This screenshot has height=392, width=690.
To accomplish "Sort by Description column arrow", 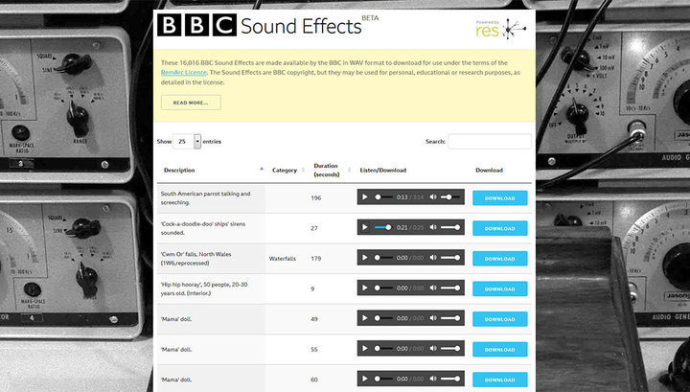I will pyautogui.click(x=262, y=169).
